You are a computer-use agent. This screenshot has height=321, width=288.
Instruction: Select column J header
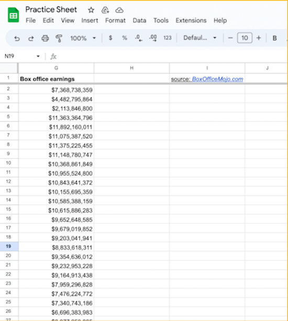[x=267, y=68]
